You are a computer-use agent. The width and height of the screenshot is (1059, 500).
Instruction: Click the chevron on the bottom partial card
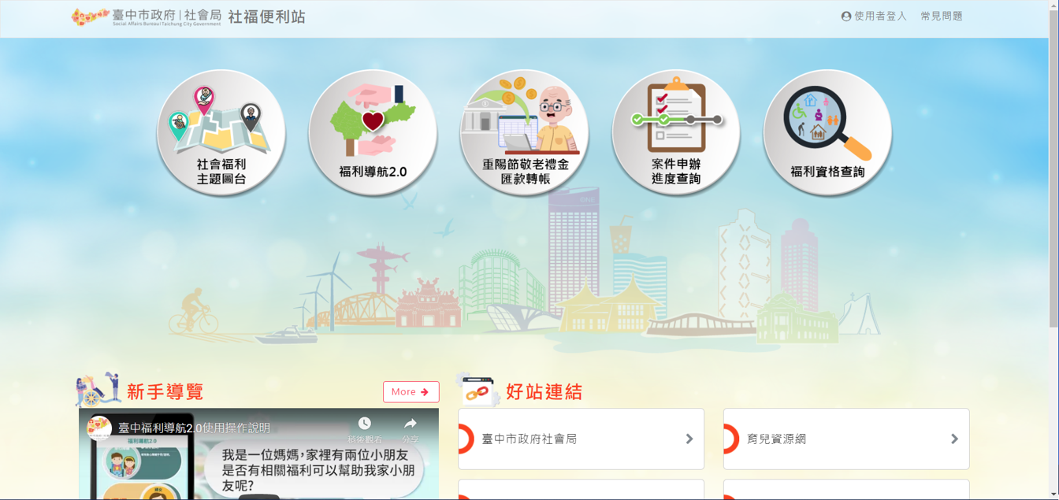point(689,494)
